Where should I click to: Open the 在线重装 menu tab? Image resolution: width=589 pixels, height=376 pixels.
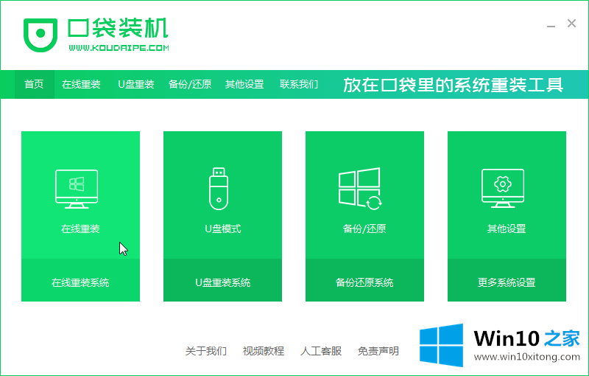[x=81, y=84]
